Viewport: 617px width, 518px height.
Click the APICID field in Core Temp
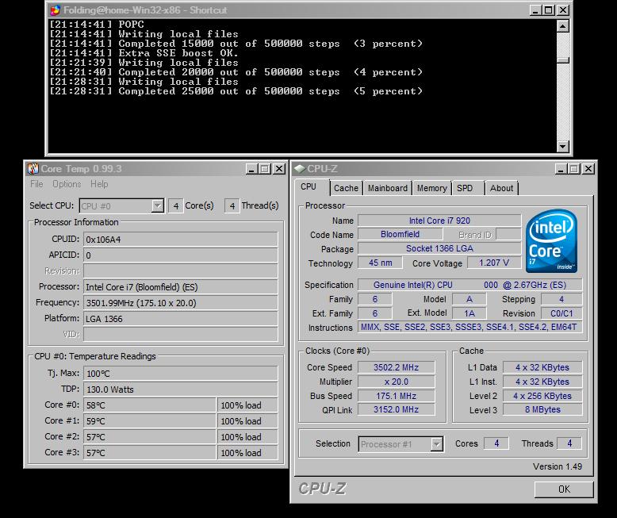181,255
